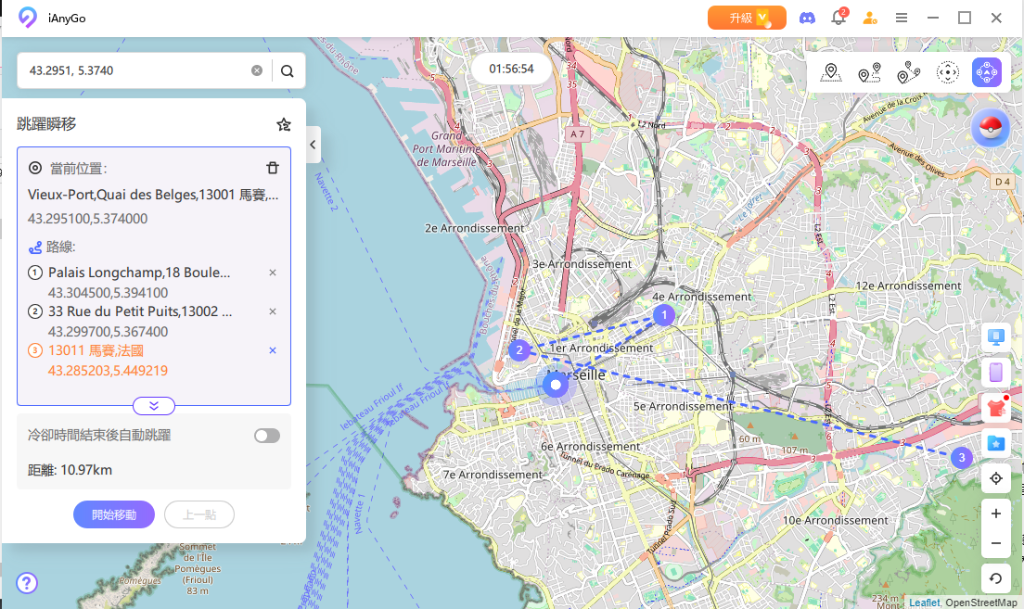The image size is (1024, 609).
Task: Open the hamburger menu
Action: click(x=902, y=18)
